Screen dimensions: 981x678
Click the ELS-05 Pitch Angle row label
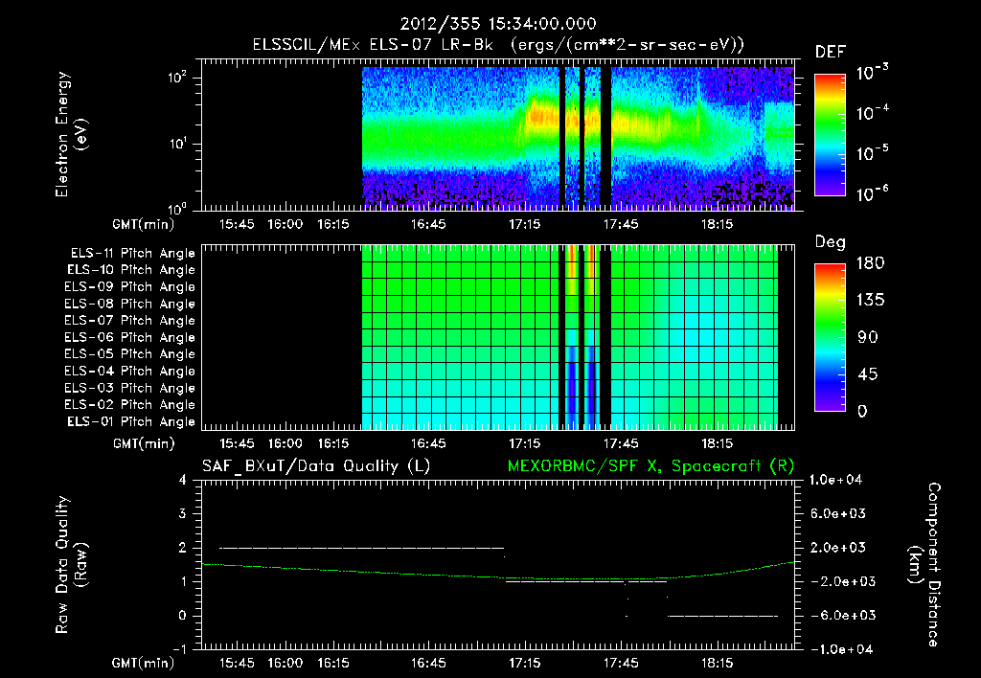[130, 354]
